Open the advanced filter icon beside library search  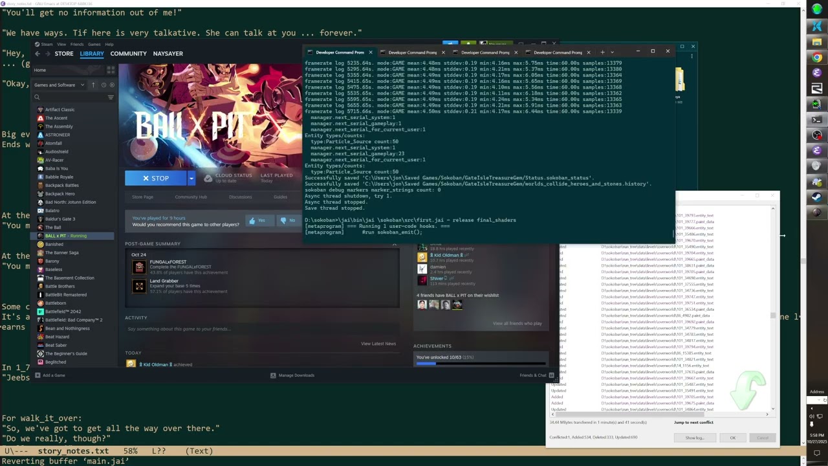(111, 97)
